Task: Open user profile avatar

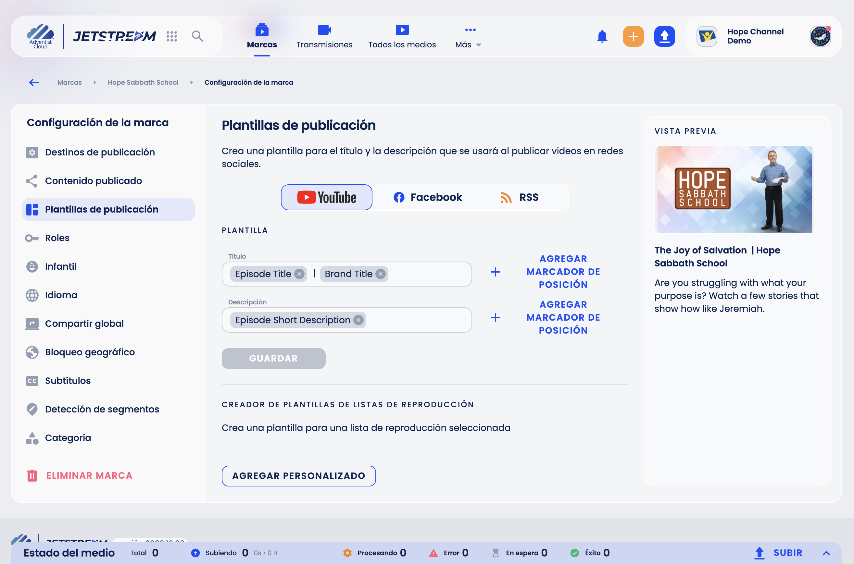Action: pos(820,36)
